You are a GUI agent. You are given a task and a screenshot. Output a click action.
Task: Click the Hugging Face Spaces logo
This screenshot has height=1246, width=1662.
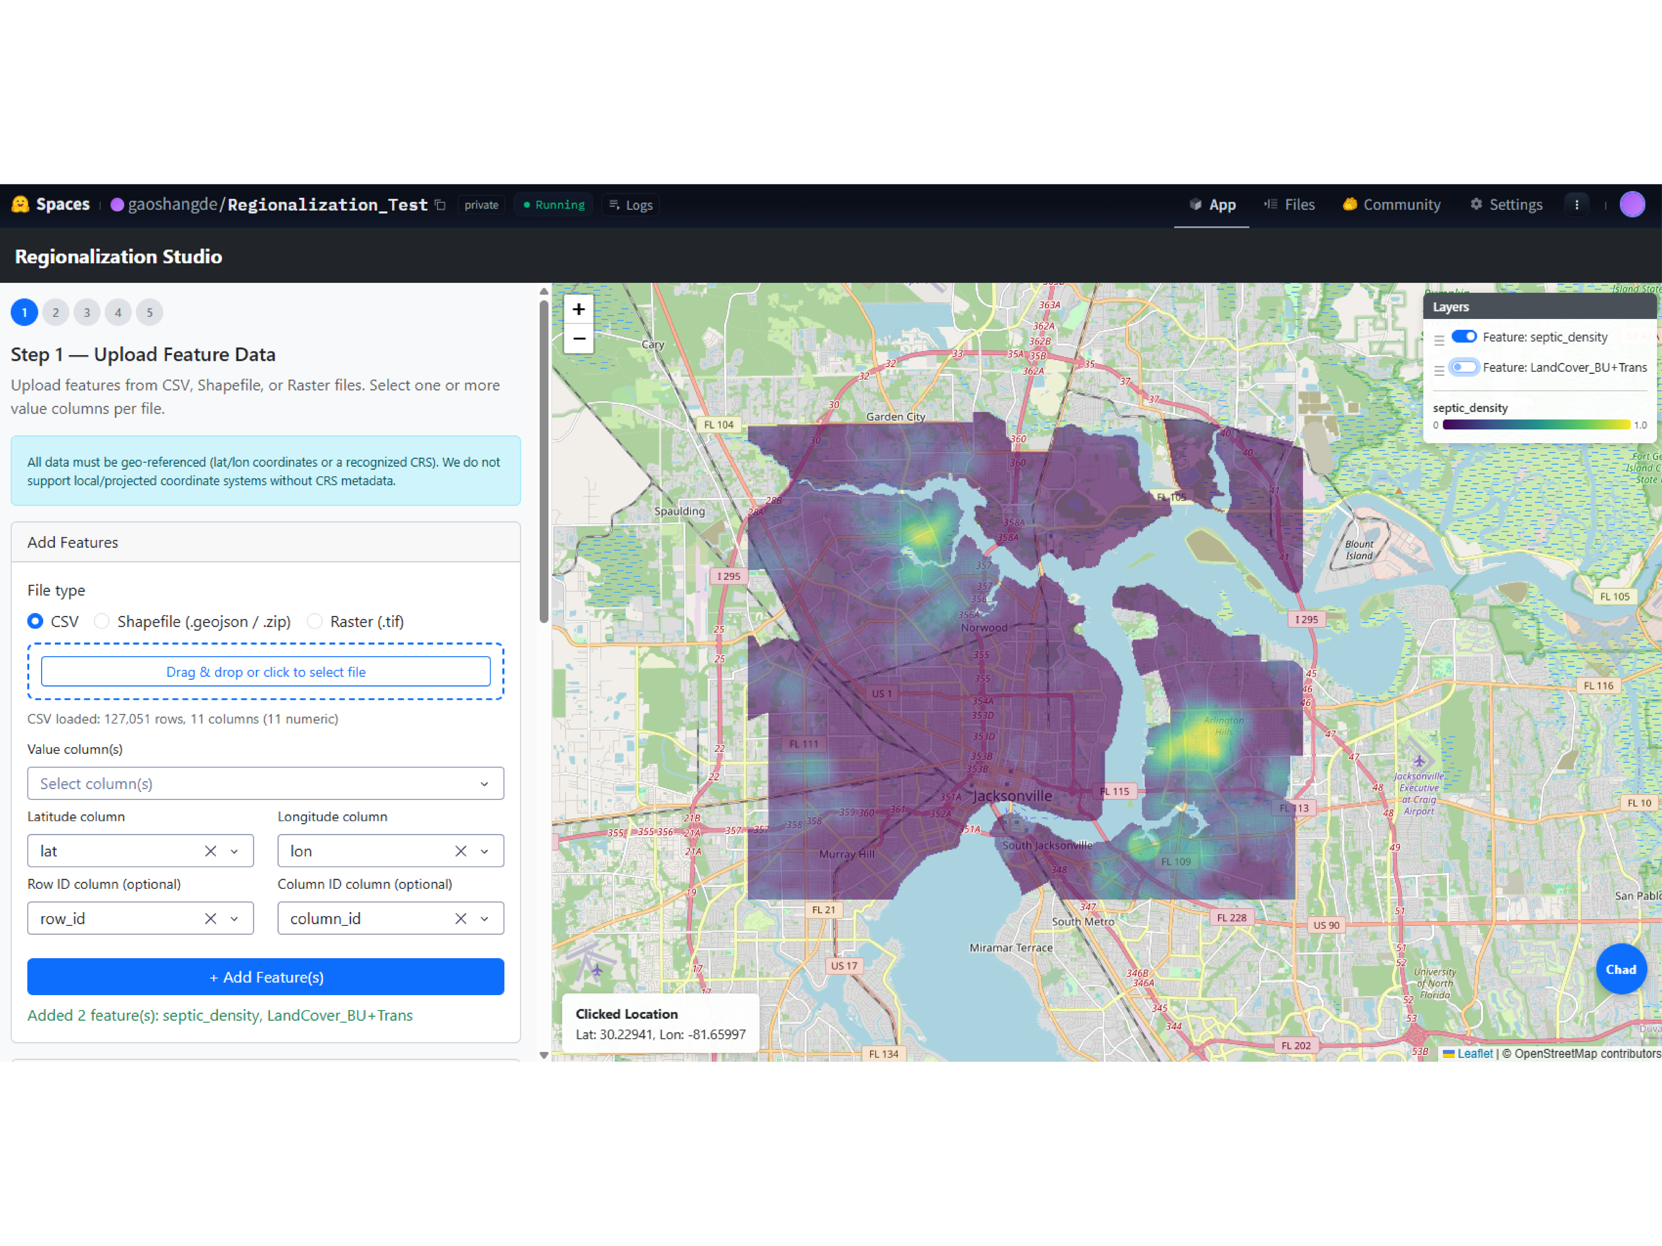coord(21,204)
